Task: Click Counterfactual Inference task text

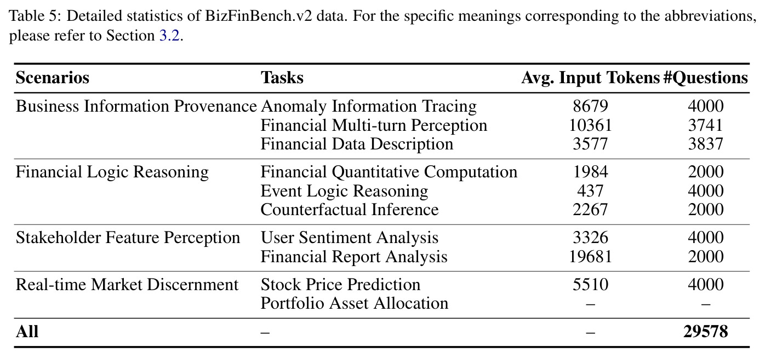Action: point(350,210)
